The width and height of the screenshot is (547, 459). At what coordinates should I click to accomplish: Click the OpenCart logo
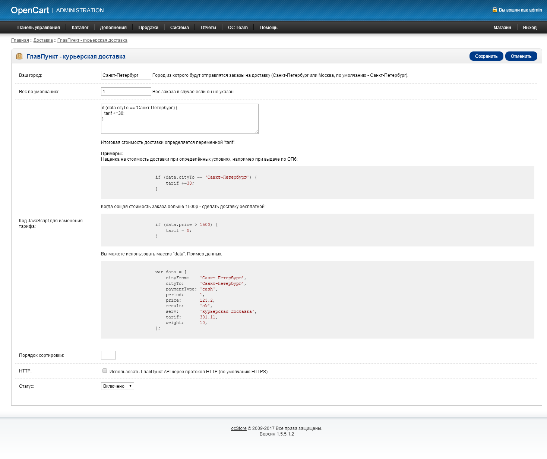click(30, 10)
